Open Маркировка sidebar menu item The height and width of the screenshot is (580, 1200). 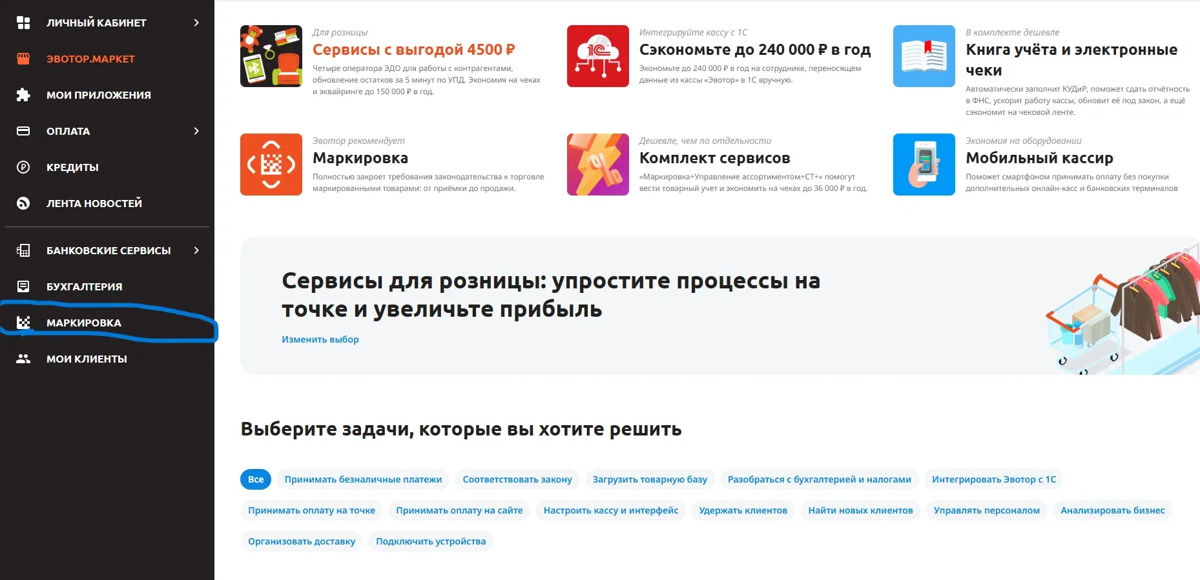click(x=84, y=323)
